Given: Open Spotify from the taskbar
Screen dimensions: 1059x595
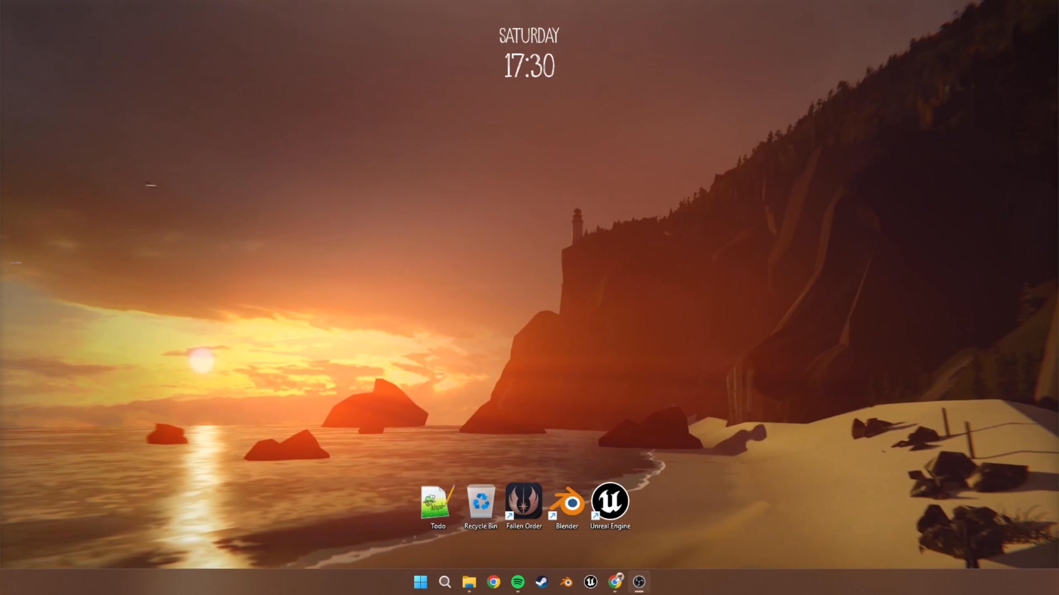Looking at the screenshot, I should click(x=518, y=582).
